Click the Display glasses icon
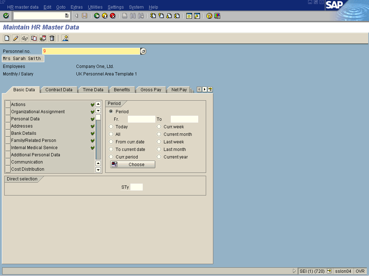 [x=25, y=38]
